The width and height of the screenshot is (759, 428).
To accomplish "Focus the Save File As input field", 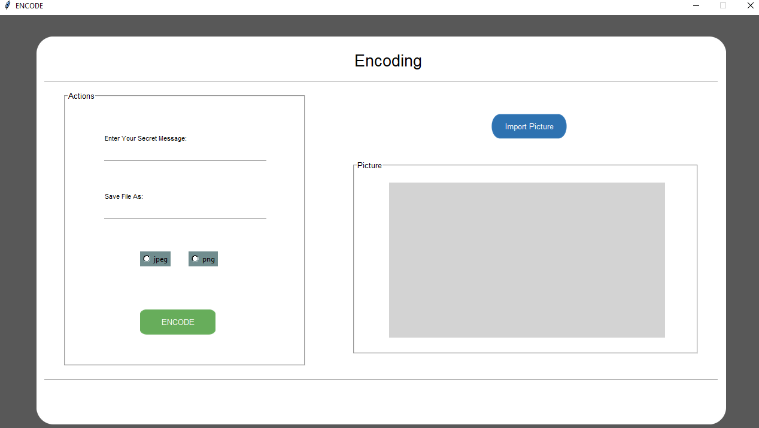I will click(185, 211).
